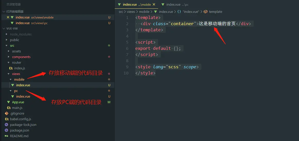Click breadcrumb segment views
The width and height of the screenshot is (299, 141).
[x=131, y=12]
